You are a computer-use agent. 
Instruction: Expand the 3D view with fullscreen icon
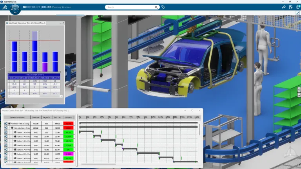[x=297, y=13]
